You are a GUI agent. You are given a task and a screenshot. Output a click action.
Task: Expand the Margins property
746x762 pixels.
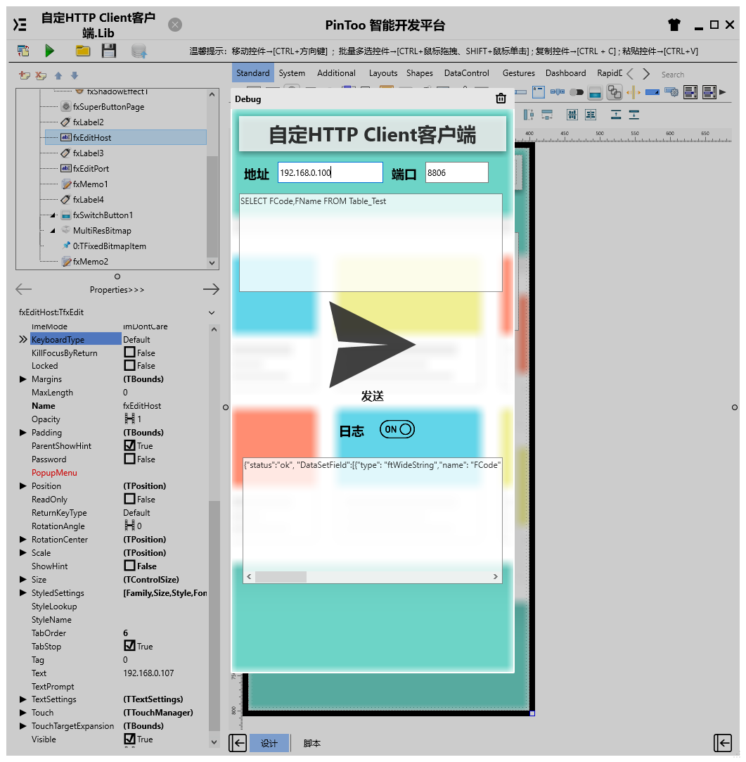click(22, 379)
